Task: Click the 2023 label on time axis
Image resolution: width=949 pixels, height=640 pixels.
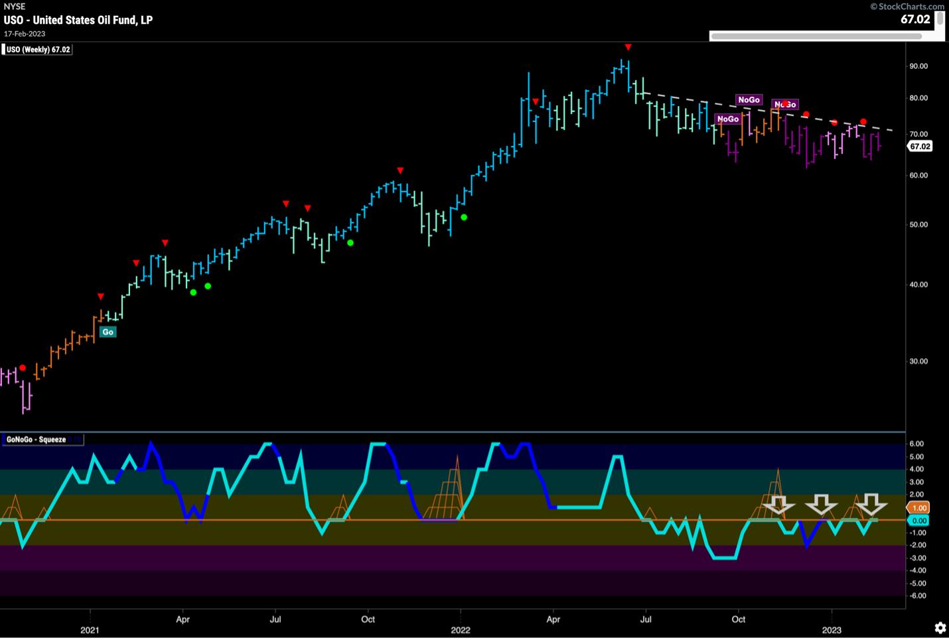Action: tap(832, 629)
